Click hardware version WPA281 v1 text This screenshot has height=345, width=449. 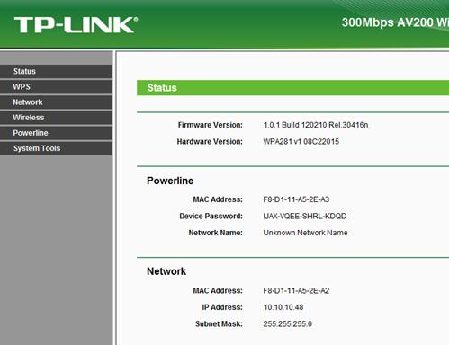pos(301,141)
